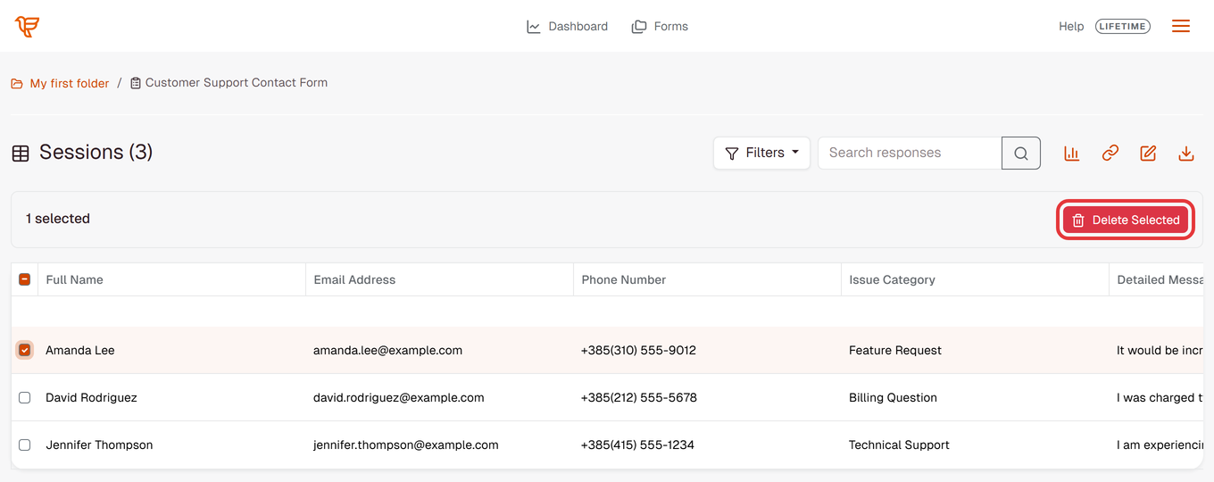Click jennifer.thompson@example.com cell

click(x=405, y=445)
